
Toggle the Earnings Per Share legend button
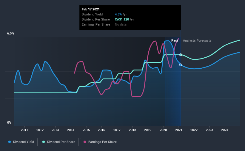point(100,142)
